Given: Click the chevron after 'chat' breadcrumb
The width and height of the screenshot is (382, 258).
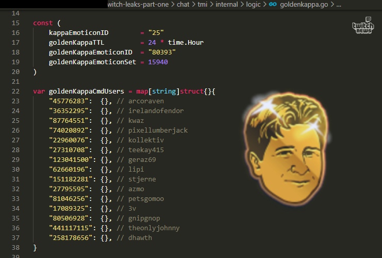Looking at the screenshot, I should [193, 5].
